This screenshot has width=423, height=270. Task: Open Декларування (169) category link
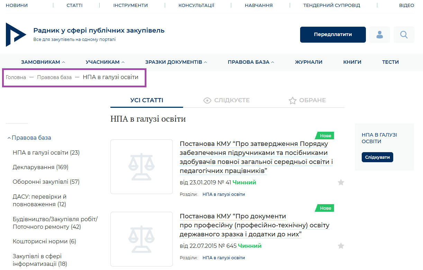(40, 167)
